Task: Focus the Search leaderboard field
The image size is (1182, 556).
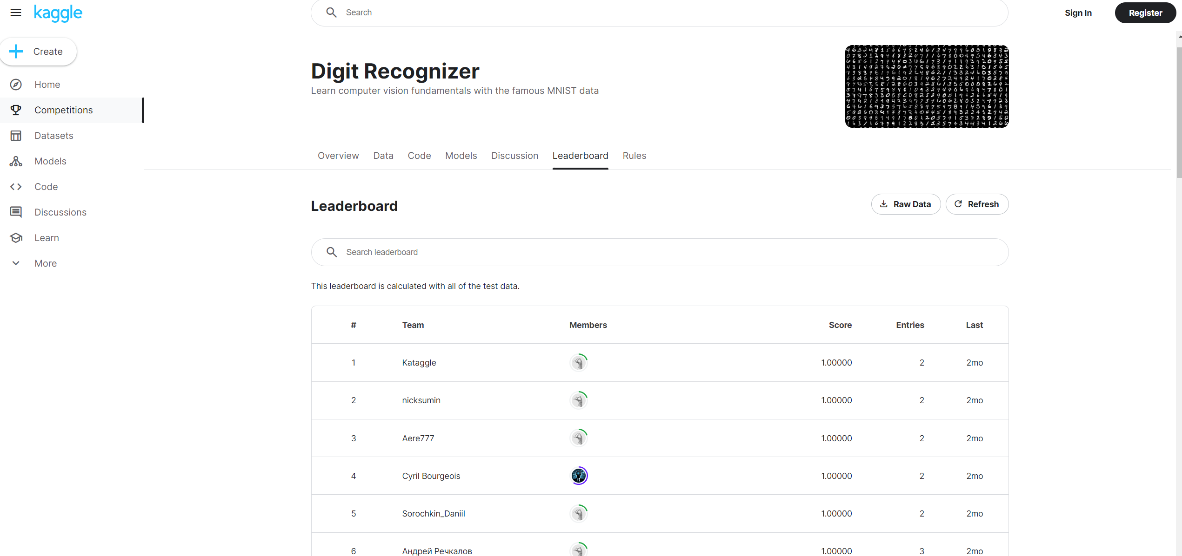Action: (x=660, y=252)
